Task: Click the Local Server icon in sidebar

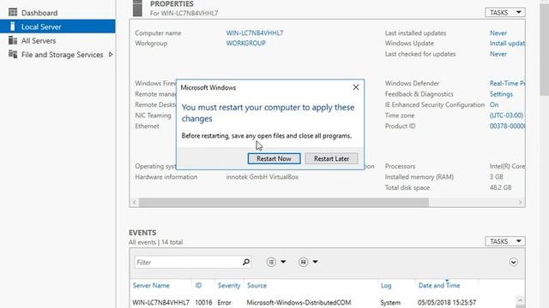Action: [x=13, y=27]
